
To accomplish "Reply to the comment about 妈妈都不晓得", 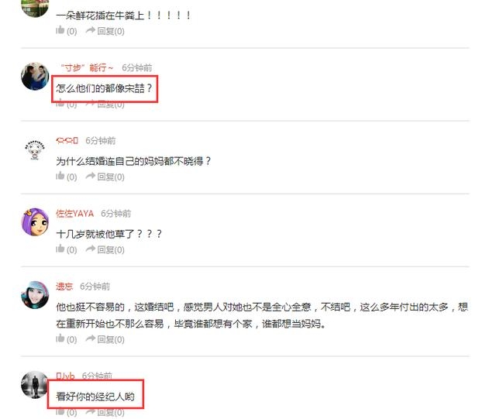I will 105,177.
